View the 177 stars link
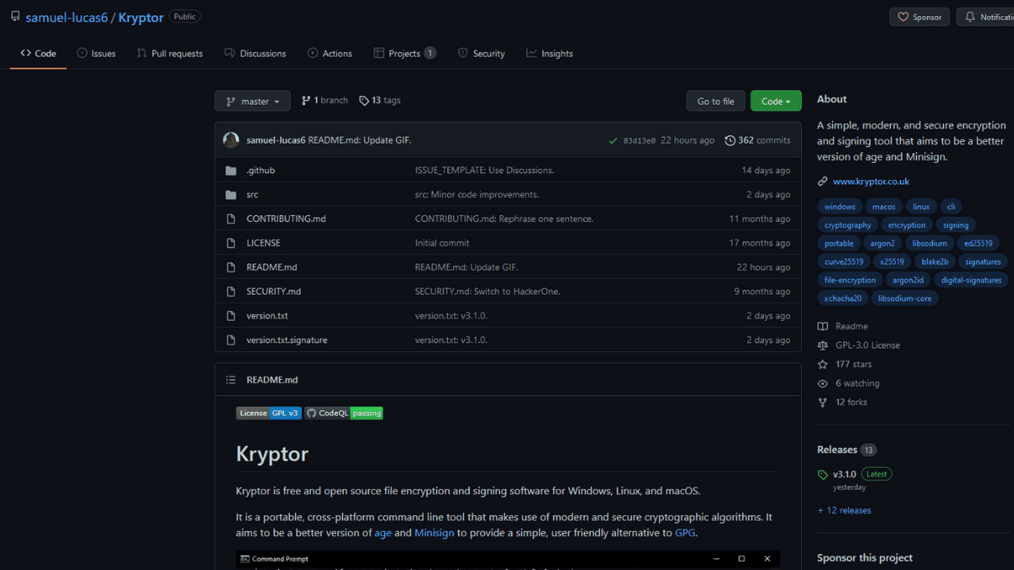Viewport: 1014px width, 570px height. coord(845,365)
